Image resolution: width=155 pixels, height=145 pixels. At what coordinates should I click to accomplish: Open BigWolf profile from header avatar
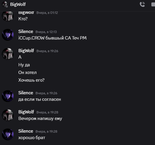pyautogui.click(x=5, y=4)
